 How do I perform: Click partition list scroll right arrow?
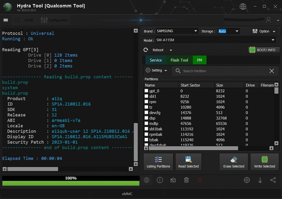coord(271,148)
